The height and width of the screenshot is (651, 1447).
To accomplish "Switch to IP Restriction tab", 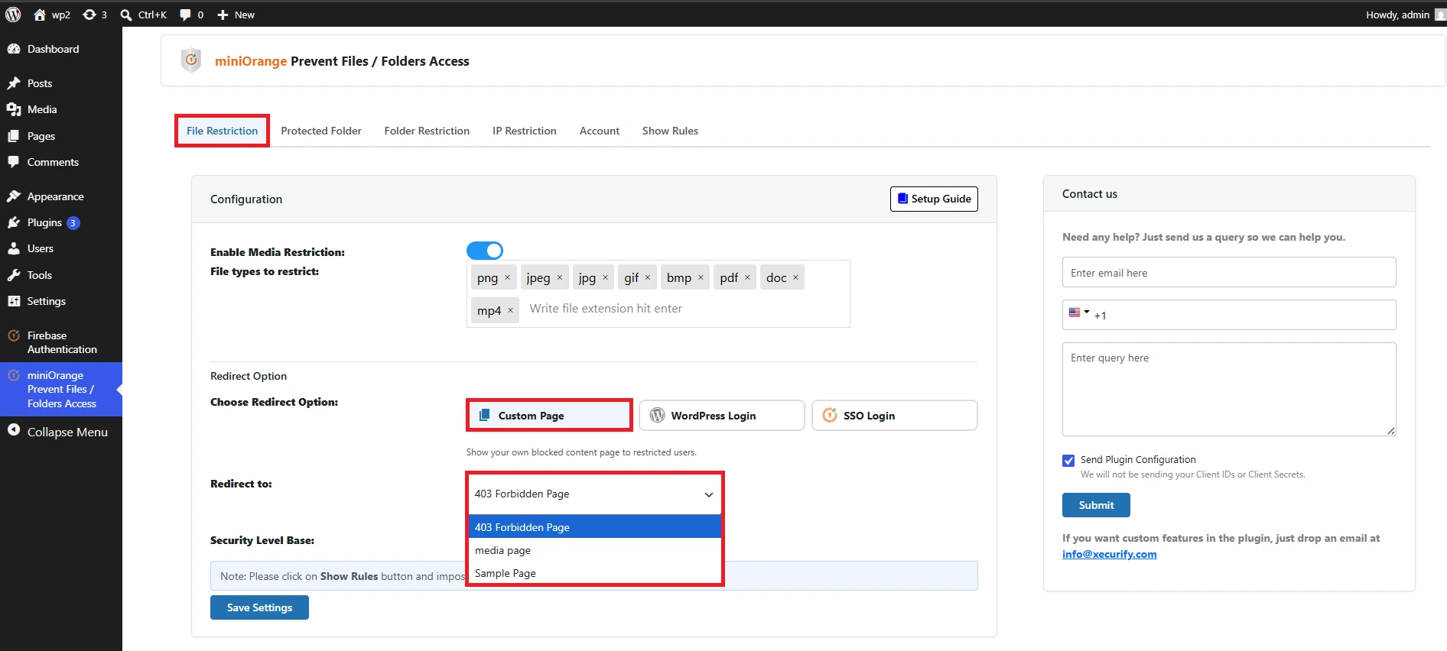I will (x=525, y=131).
